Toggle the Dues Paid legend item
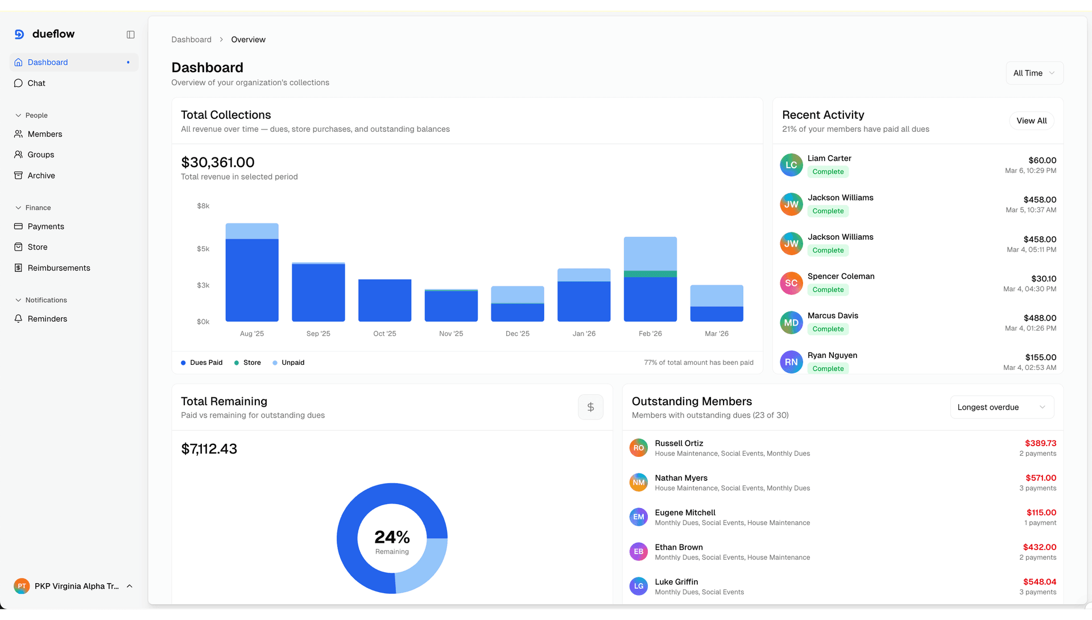The image size is (1092, 620). (201, 362)
